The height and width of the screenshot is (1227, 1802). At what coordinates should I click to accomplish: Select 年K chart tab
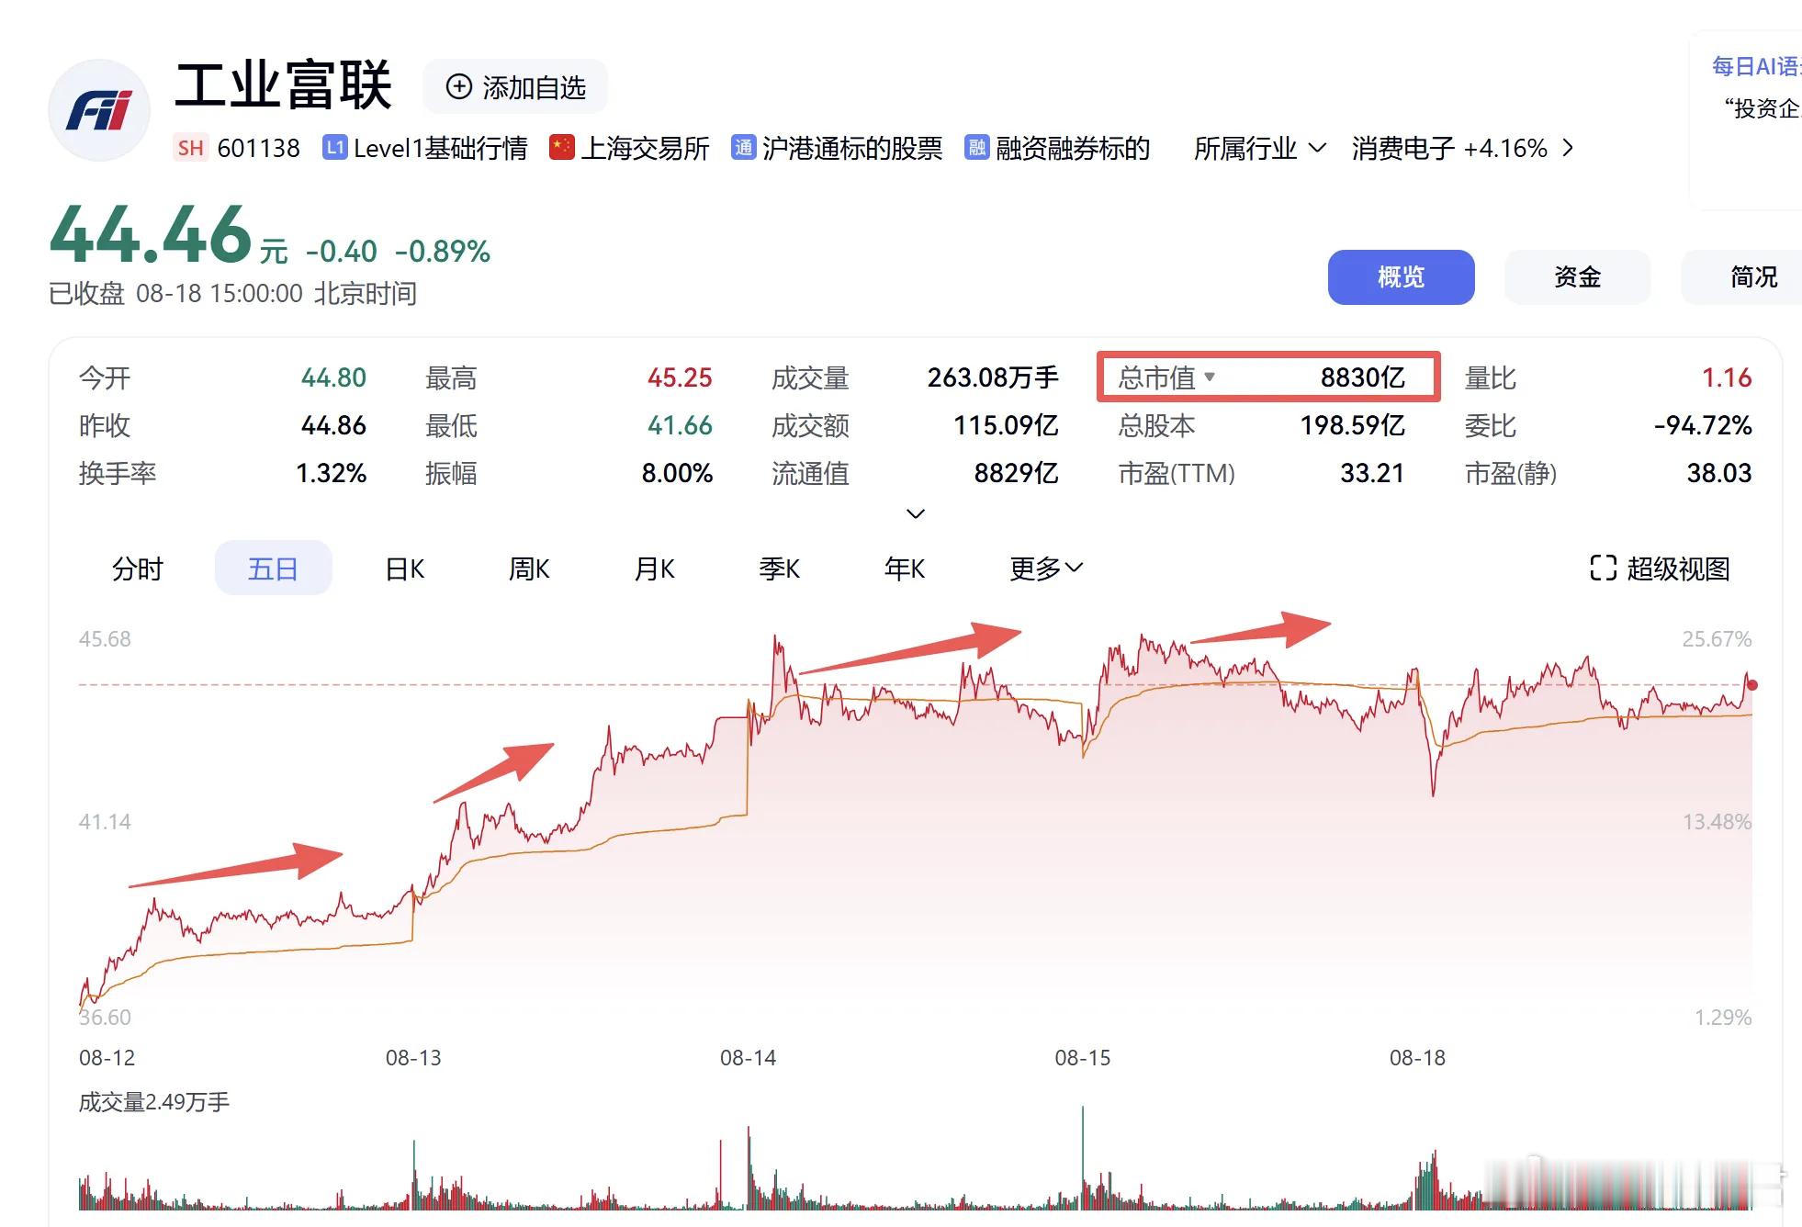pyautogui.click(x=904, y=568)
